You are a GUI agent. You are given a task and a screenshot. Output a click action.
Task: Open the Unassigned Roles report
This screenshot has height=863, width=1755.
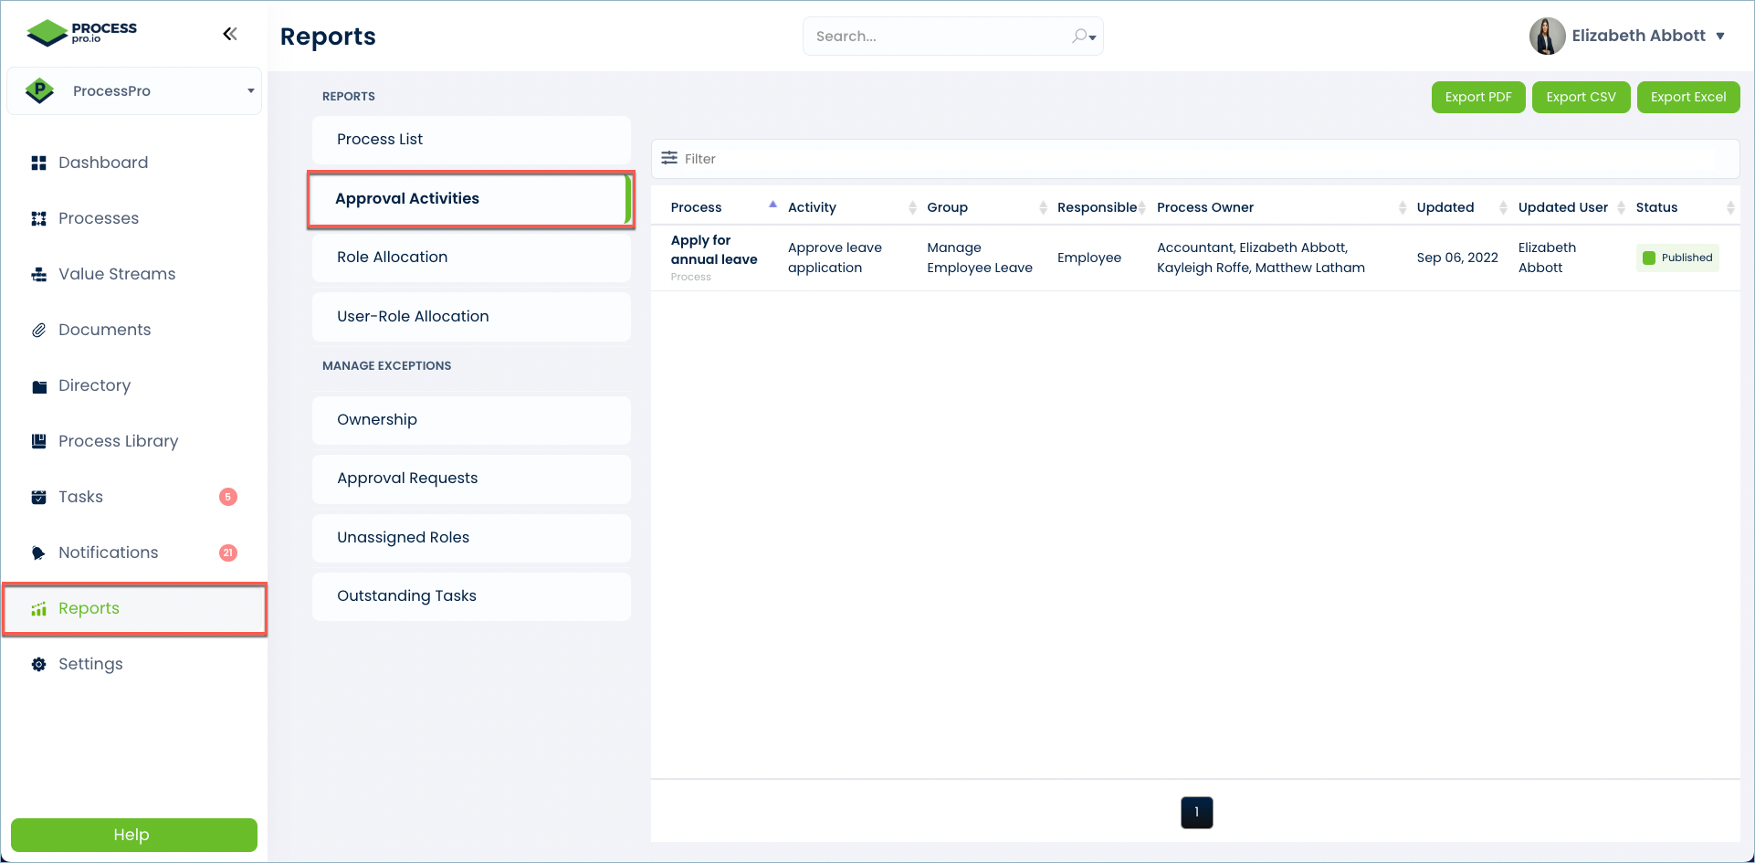point(471,538)
